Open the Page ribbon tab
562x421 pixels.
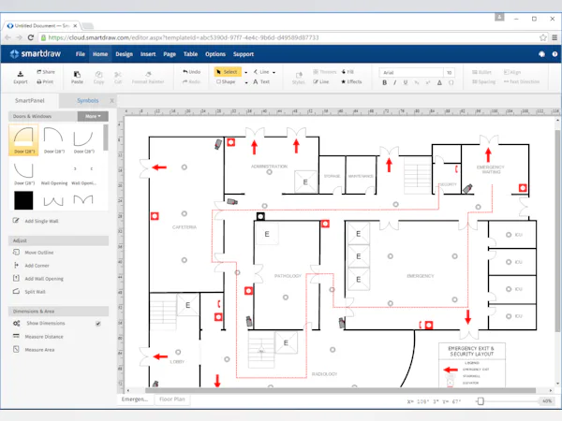point(170,54)
